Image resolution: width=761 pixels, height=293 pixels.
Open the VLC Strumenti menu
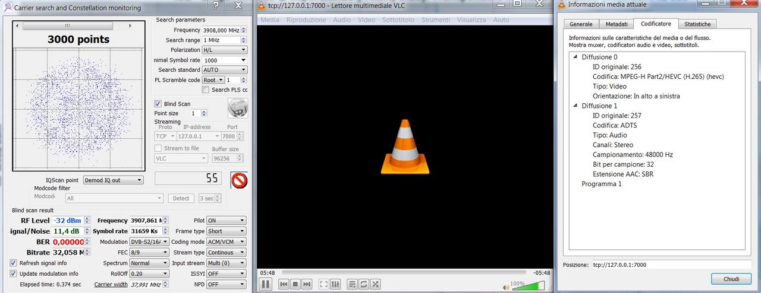click(x=436, y=20)
